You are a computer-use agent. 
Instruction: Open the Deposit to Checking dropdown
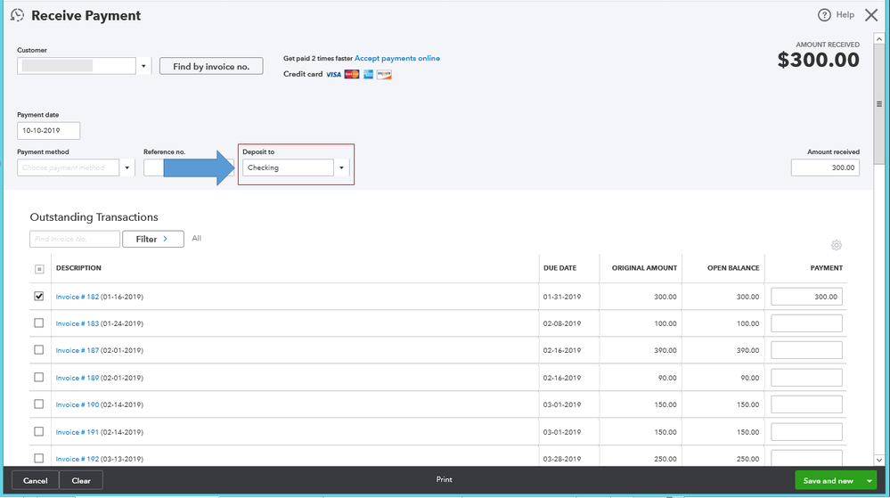342,167
